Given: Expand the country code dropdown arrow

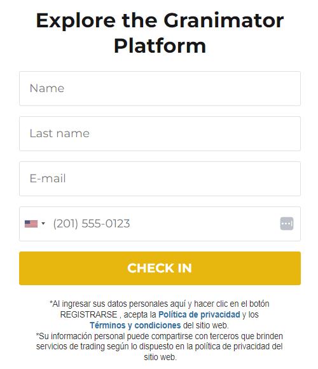Looking at the screenshot, I should pos(43,224).
